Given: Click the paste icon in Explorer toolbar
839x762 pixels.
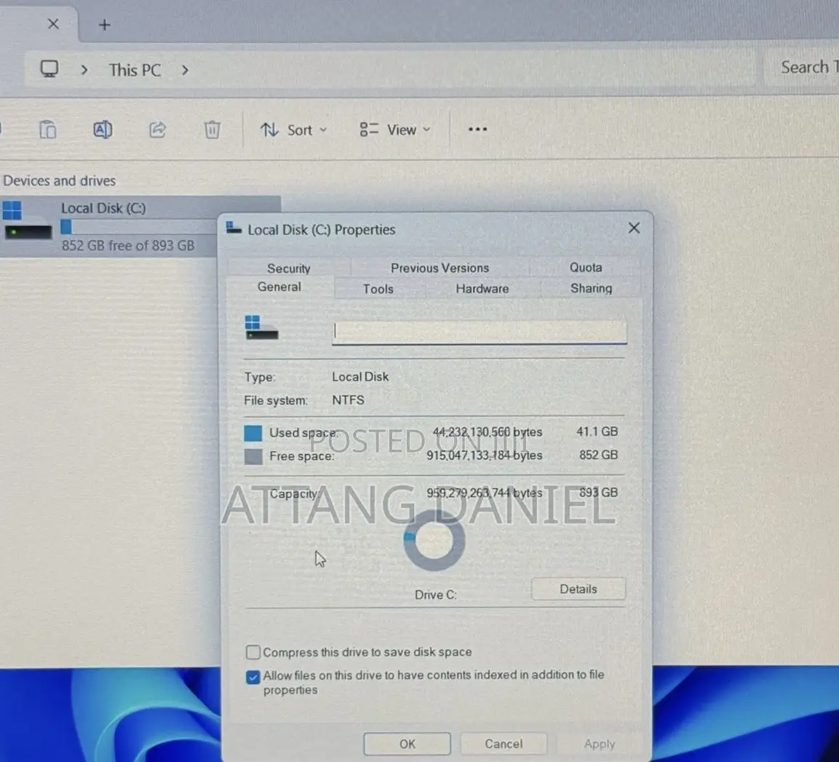Looking at the screenshot, I should 47,130.
